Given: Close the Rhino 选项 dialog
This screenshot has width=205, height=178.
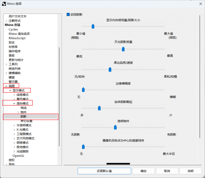Looking at the screenshot, I should (200, 4).
